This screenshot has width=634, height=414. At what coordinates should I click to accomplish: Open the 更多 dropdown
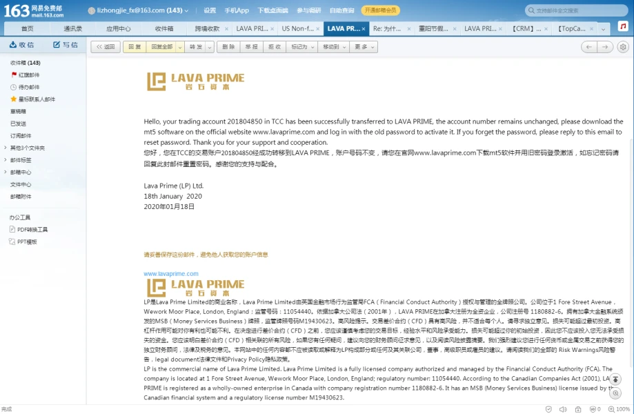pyautogui.click(x=364, y=47)
